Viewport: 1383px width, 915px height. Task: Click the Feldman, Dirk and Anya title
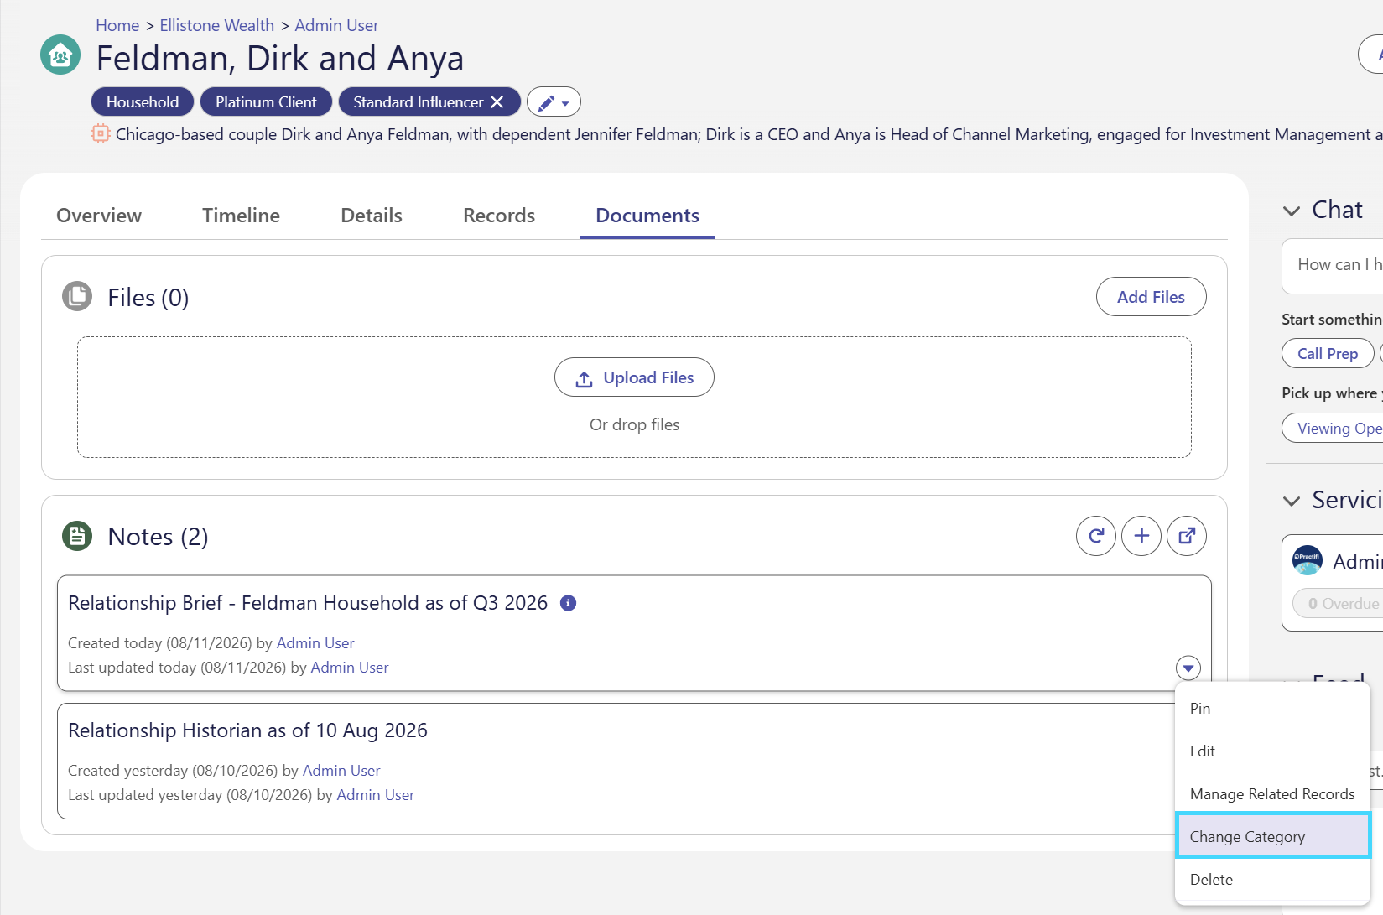point(279,59)
